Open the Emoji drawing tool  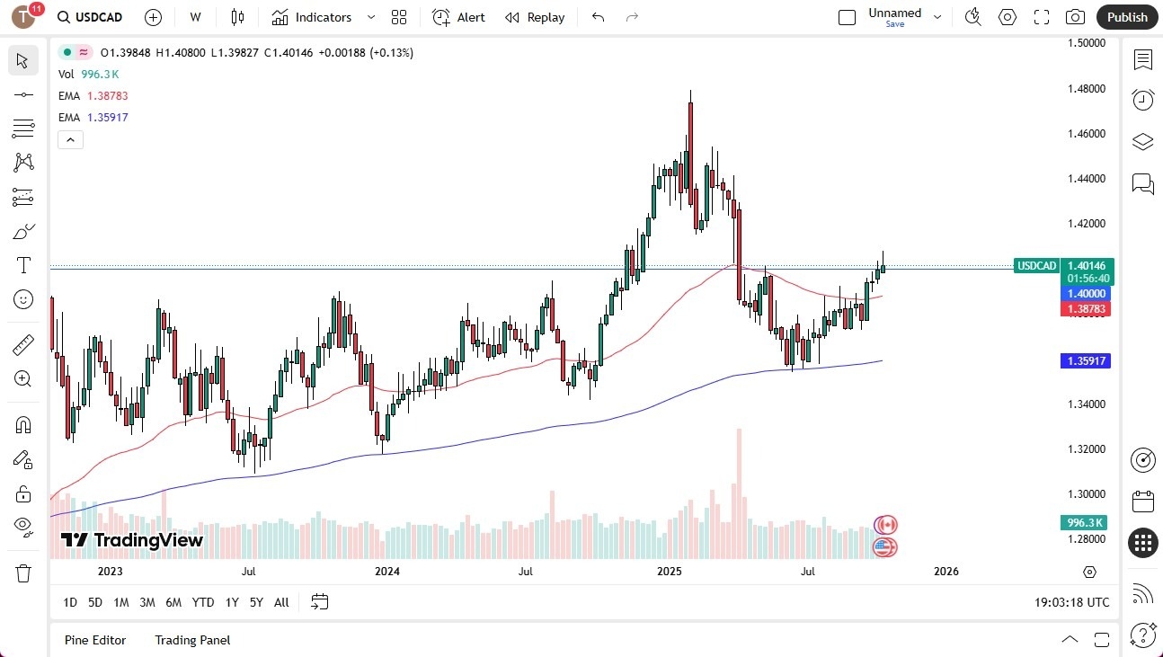[x=23, y=299]
